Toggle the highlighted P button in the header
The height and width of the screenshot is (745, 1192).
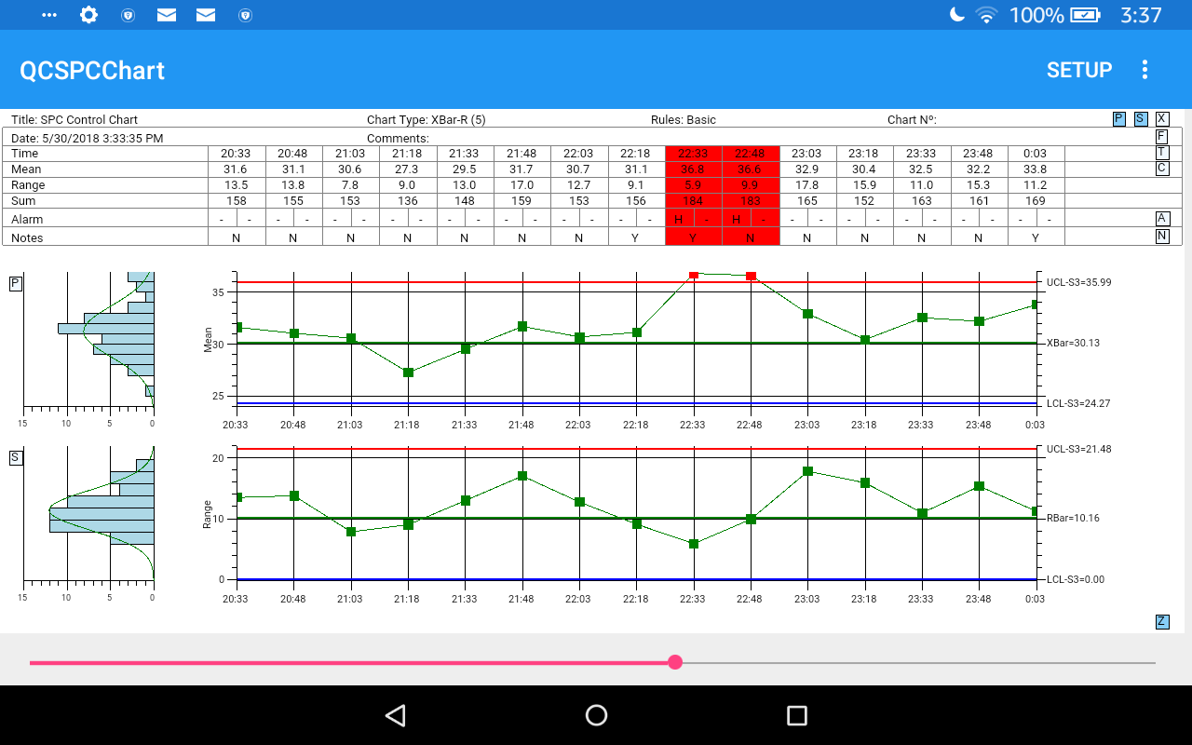coord(1117,119)
